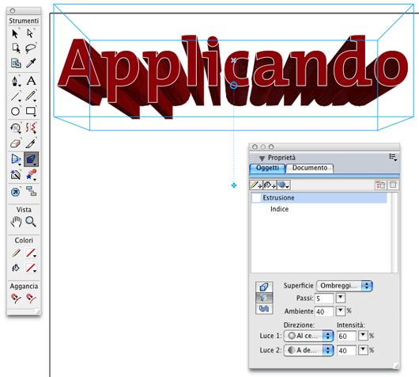Click the Luce 1 intensity field
419x377 pixels.
[346, 336]
